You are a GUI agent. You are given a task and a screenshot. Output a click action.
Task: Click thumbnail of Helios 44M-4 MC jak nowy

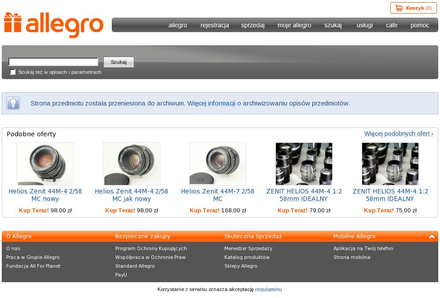click(132, 164)
